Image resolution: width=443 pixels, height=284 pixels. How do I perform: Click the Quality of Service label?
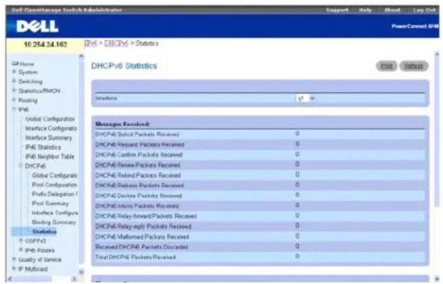pos(40,259)
